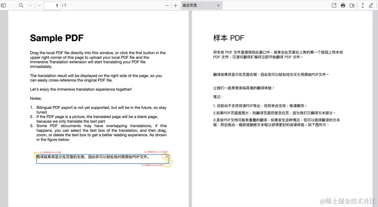The height and width of the screenshot is (207, 378).
Task: Click the zoom out minus icon
Action: [x=167, y=5]
